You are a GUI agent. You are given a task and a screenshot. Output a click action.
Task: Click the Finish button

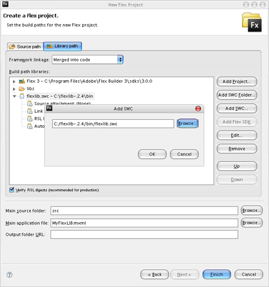(x=217, y=275)
